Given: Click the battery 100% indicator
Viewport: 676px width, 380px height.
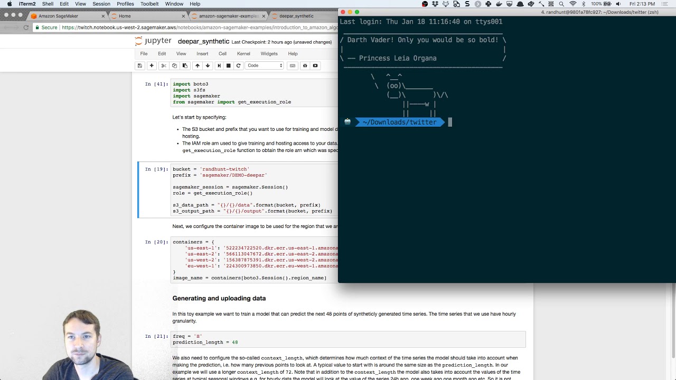Looking at the screenshot, I should pyautogui.click(x=601, y=4).
